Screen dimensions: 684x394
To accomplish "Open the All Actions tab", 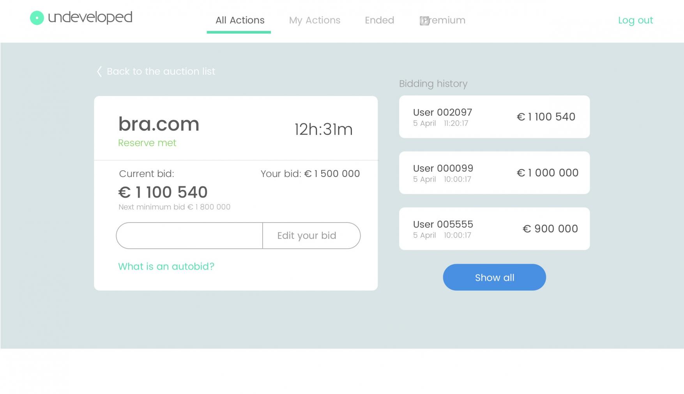I will [240, 20].
